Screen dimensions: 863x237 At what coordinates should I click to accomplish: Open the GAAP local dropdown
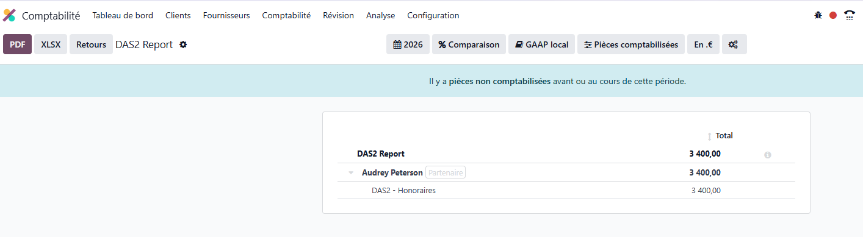click(541, 44)
